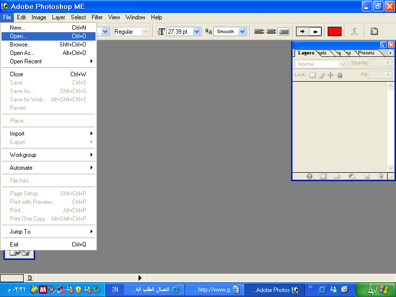Launch Internet Explorer from quick launch

(322, 290)
